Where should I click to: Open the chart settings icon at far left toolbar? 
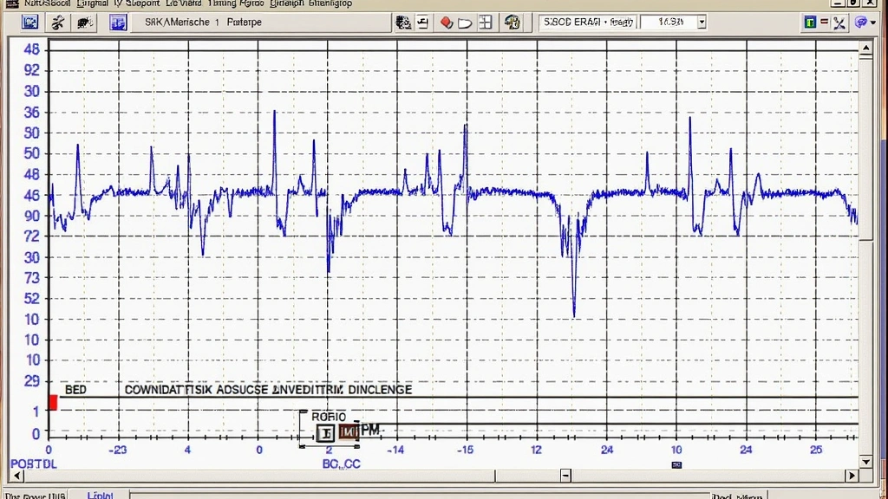click(30, 22)
